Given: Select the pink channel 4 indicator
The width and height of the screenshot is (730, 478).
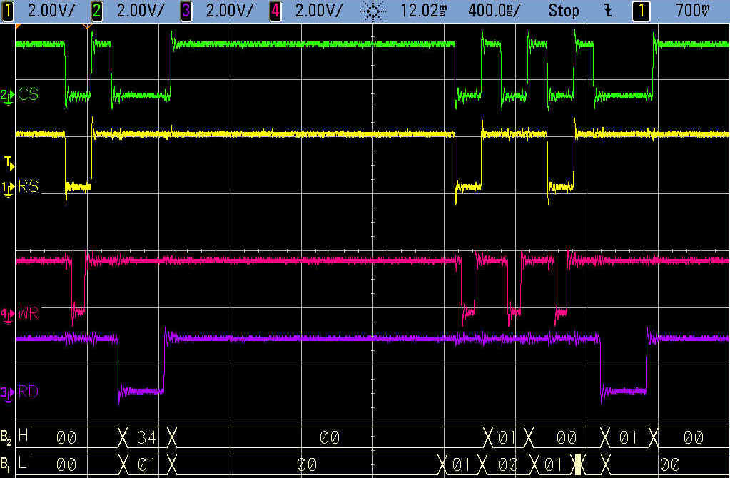Looking at the screenshot, I should tap(275, 10).
